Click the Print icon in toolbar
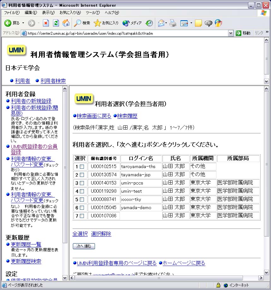Viewport: 271px width, 290px height. tap(173, 23)
